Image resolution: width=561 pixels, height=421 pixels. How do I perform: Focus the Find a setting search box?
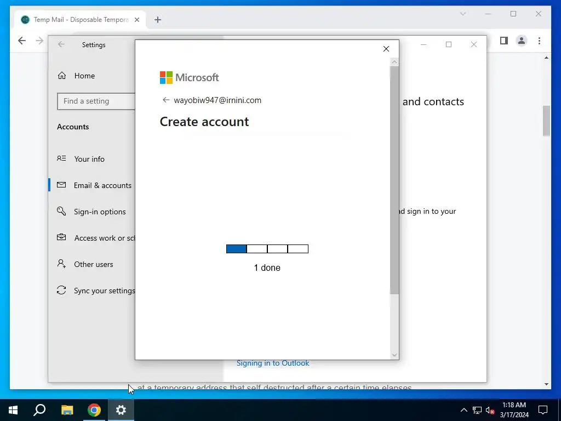(96, 101)
